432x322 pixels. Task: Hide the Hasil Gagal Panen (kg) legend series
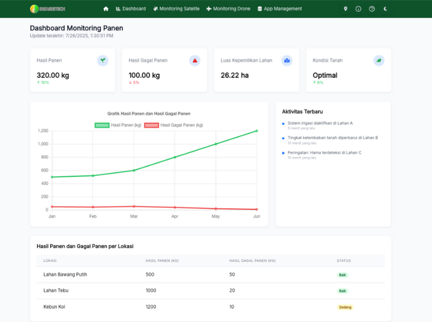(173, 125)
